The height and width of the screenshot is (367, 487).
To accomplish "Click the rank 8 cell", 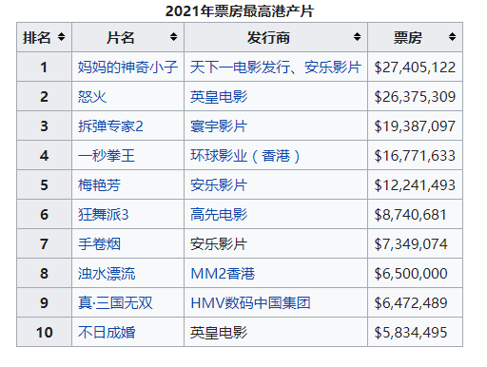I will point(44,274).
